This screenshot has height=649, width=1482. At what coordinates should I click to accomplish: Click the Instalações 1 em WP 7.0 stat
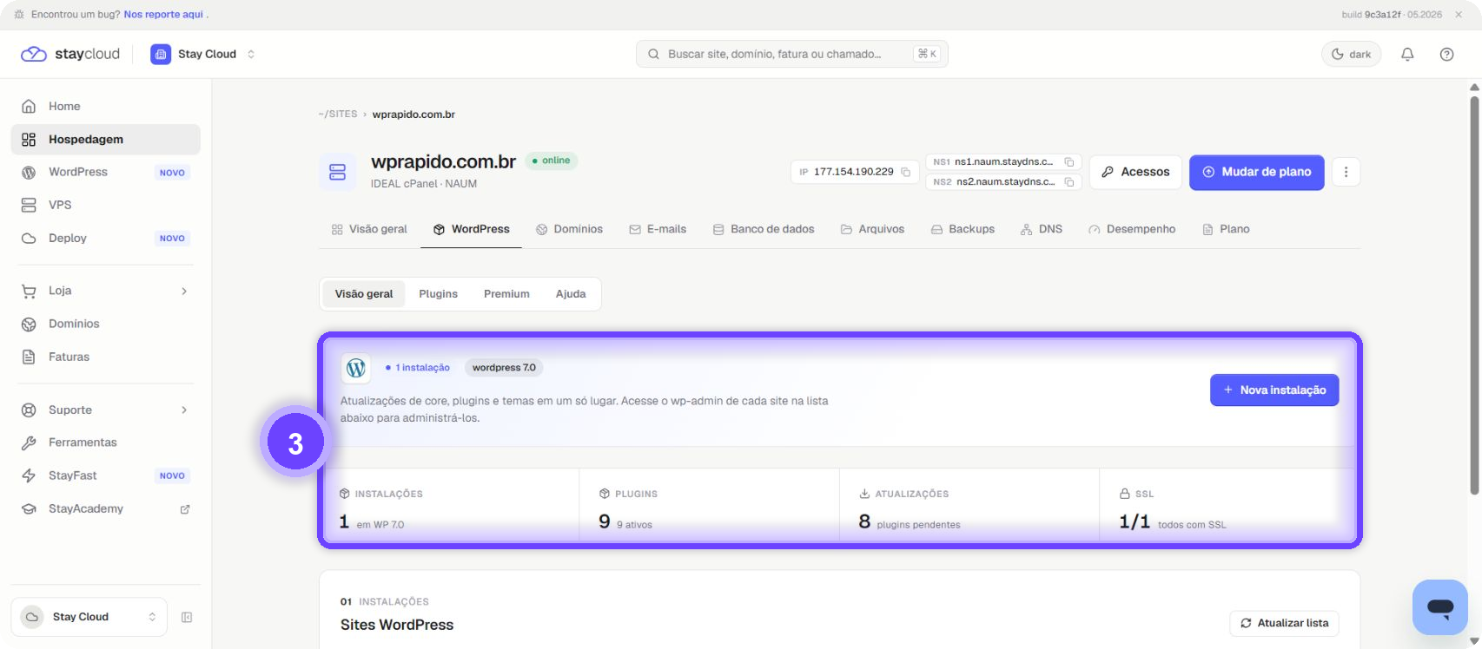pos(451,508)
